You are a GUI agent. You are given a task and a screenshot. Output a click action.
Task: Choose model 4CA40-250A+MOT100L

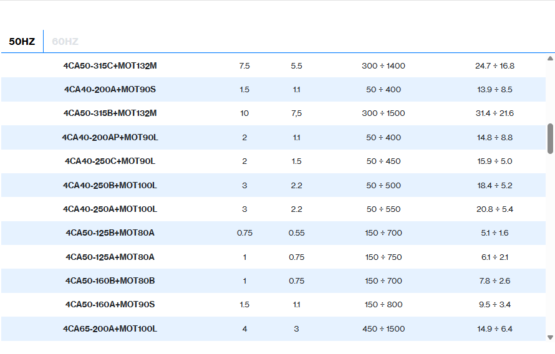(x=110, y=209)
